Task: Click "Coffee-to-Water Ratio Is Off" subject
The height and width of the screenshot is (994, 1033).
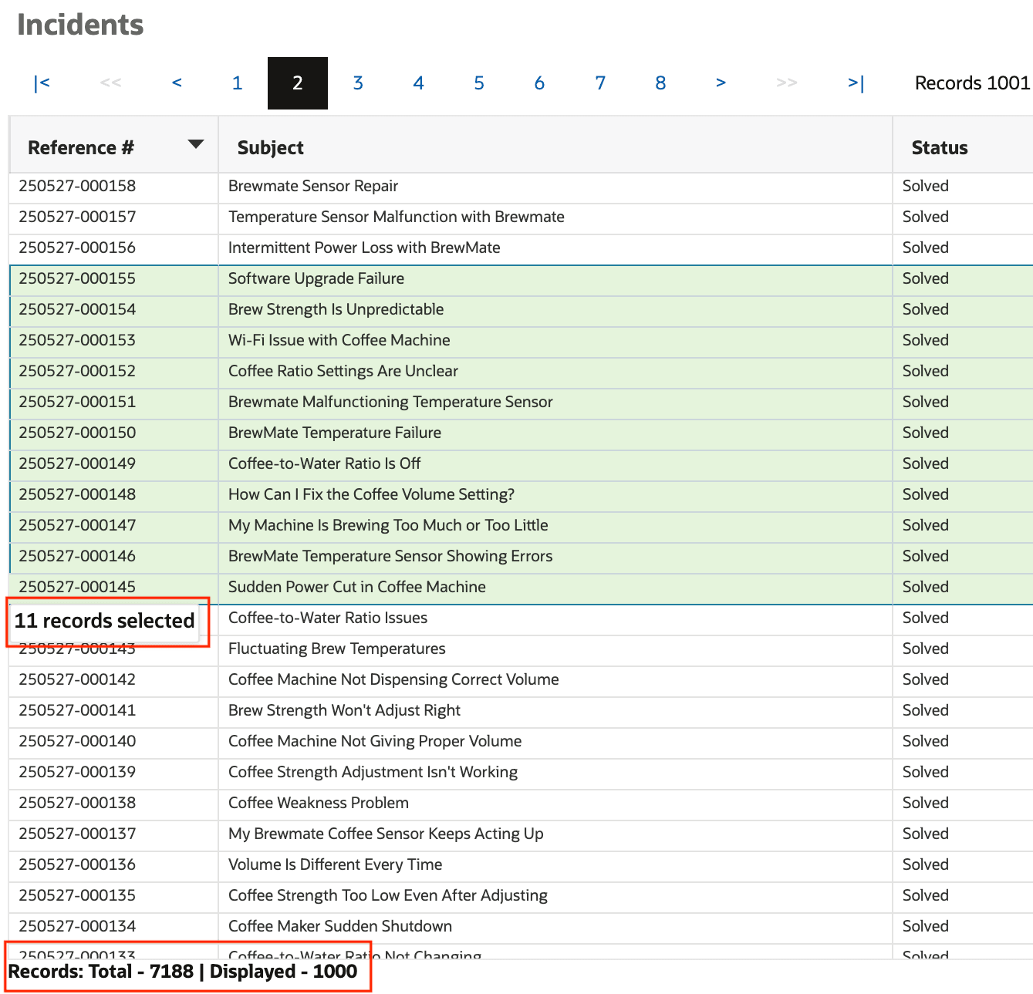Action: point(325,463)
